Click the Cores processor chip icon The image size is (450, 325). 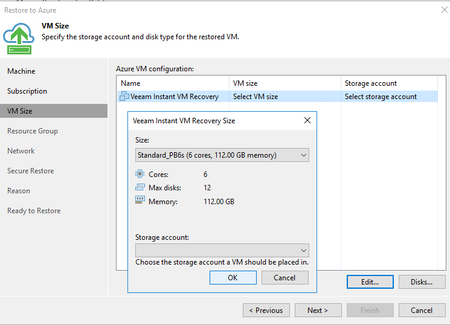coord(140,174)
